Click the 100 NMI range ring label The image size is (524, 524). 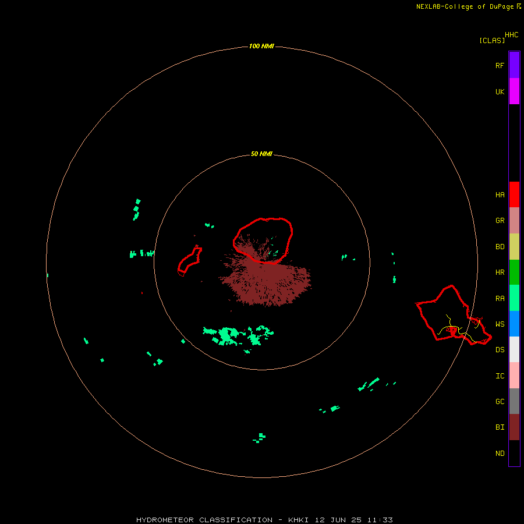261,46
